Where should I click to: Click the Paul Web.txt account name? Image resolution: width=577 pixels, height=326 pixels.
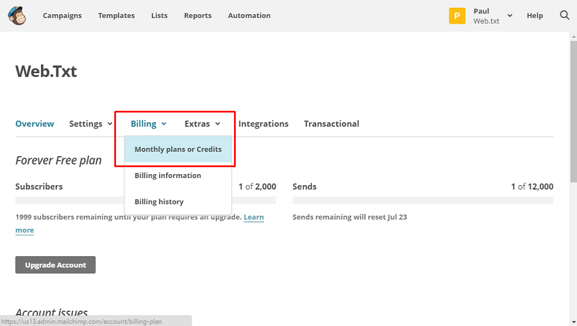487,16
